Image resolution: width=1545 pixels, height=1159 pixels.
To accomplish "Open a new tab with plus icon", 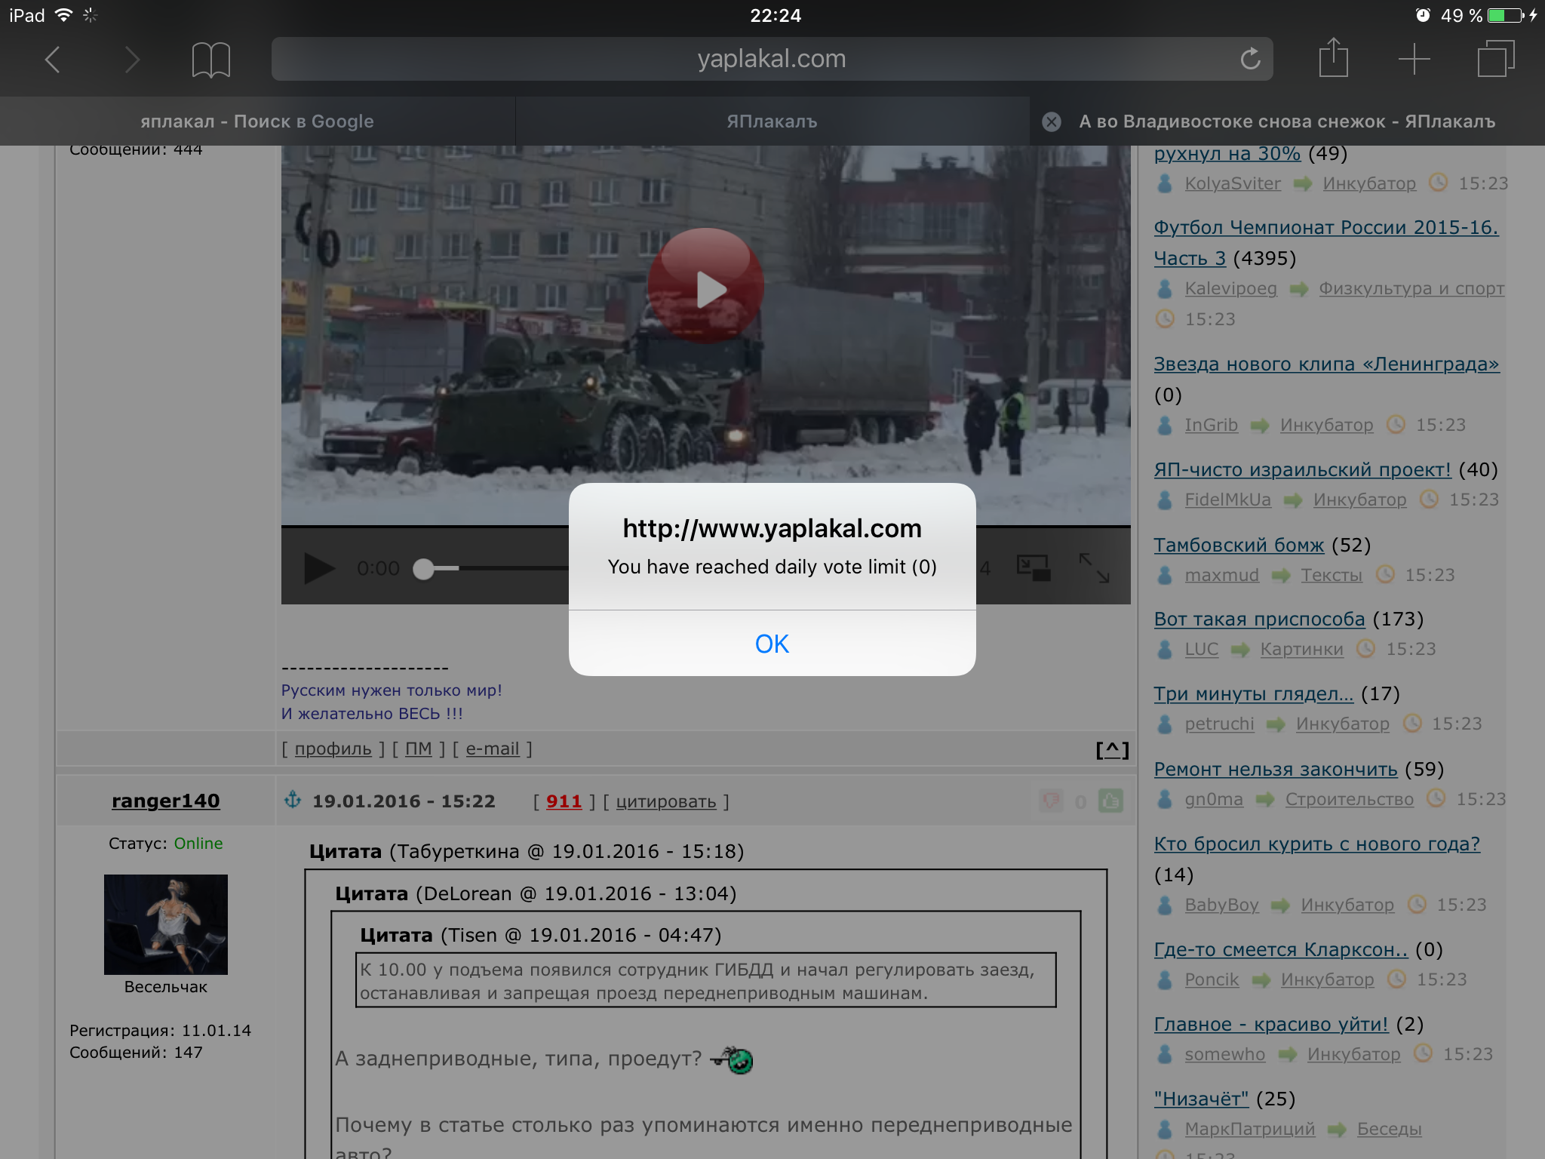I will (x=1414, y=59).
